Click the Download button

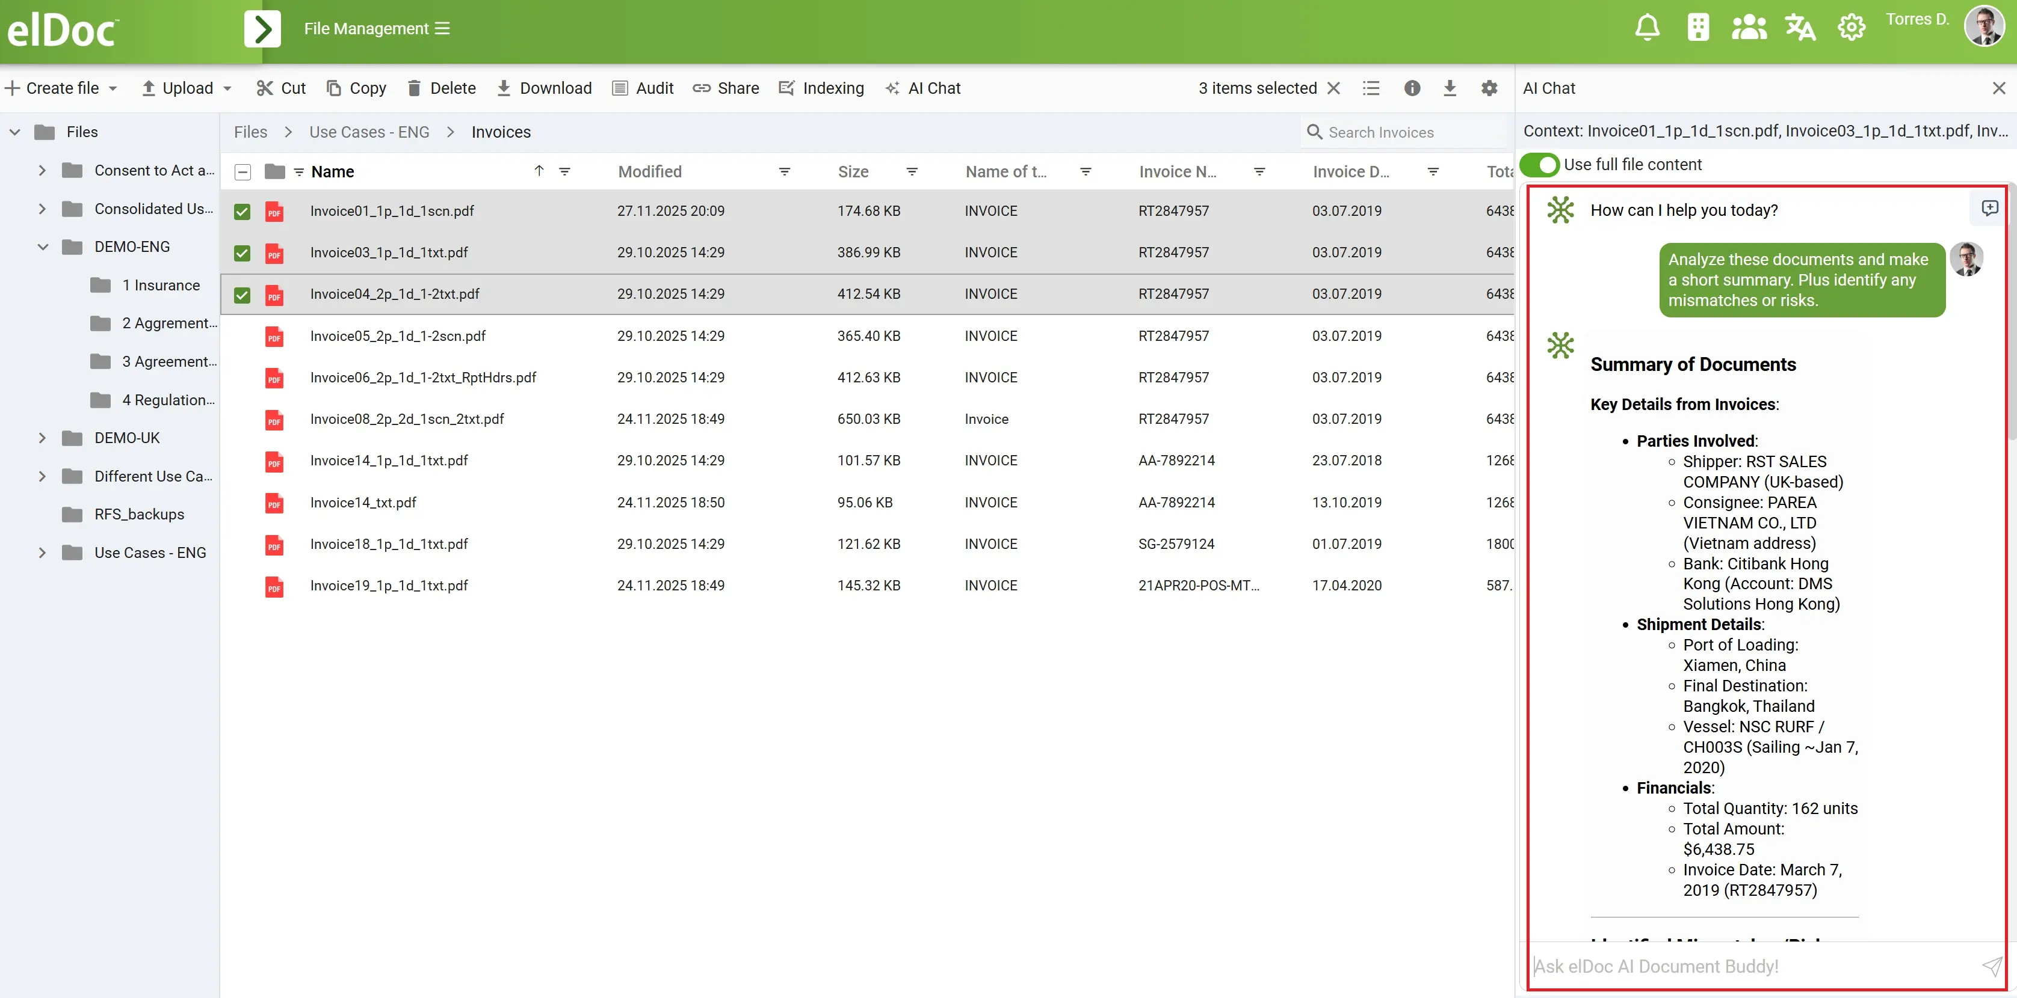pos(545,88)
